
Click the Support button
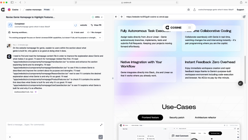click(x=240, y=10)
